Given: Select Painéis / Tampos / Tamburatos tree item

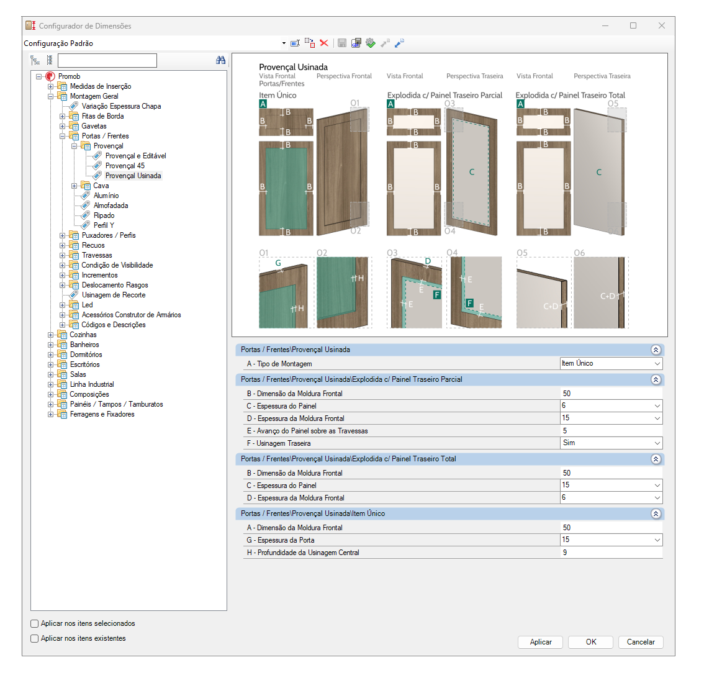Looking at the screenshot, I should (117, 404).
